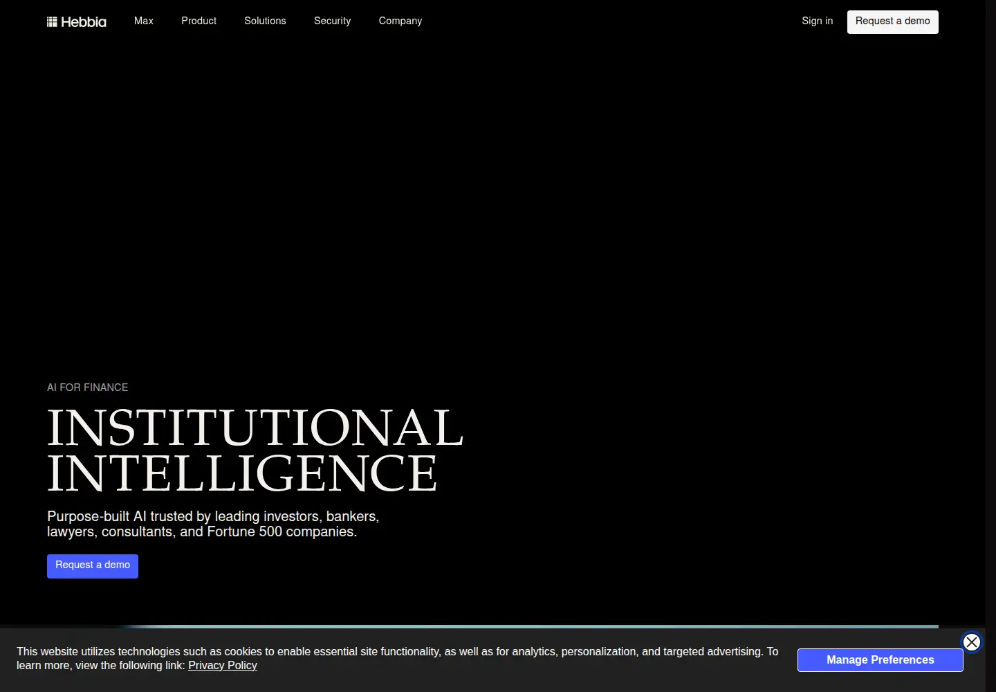This screenshot has width=996, height=692.
Task: Follow the Privacy Policy link
Action: [223, 666]
